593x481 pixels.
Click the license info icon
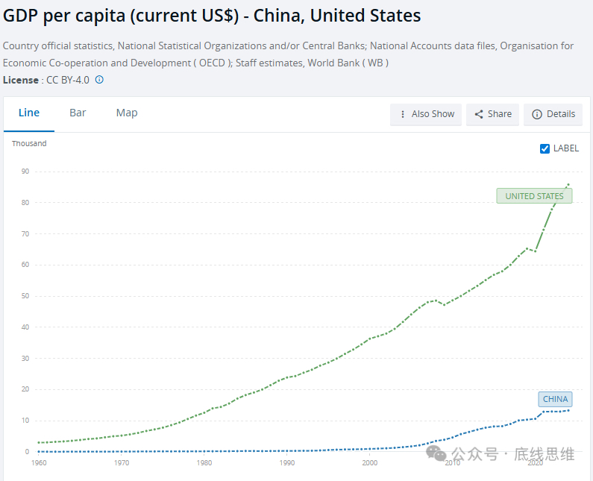(99, 80)
